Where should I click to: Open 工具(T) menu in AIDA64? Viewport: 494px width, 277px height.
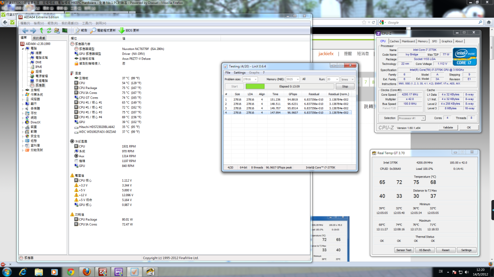pyautogui.click(x=87, y=23)
